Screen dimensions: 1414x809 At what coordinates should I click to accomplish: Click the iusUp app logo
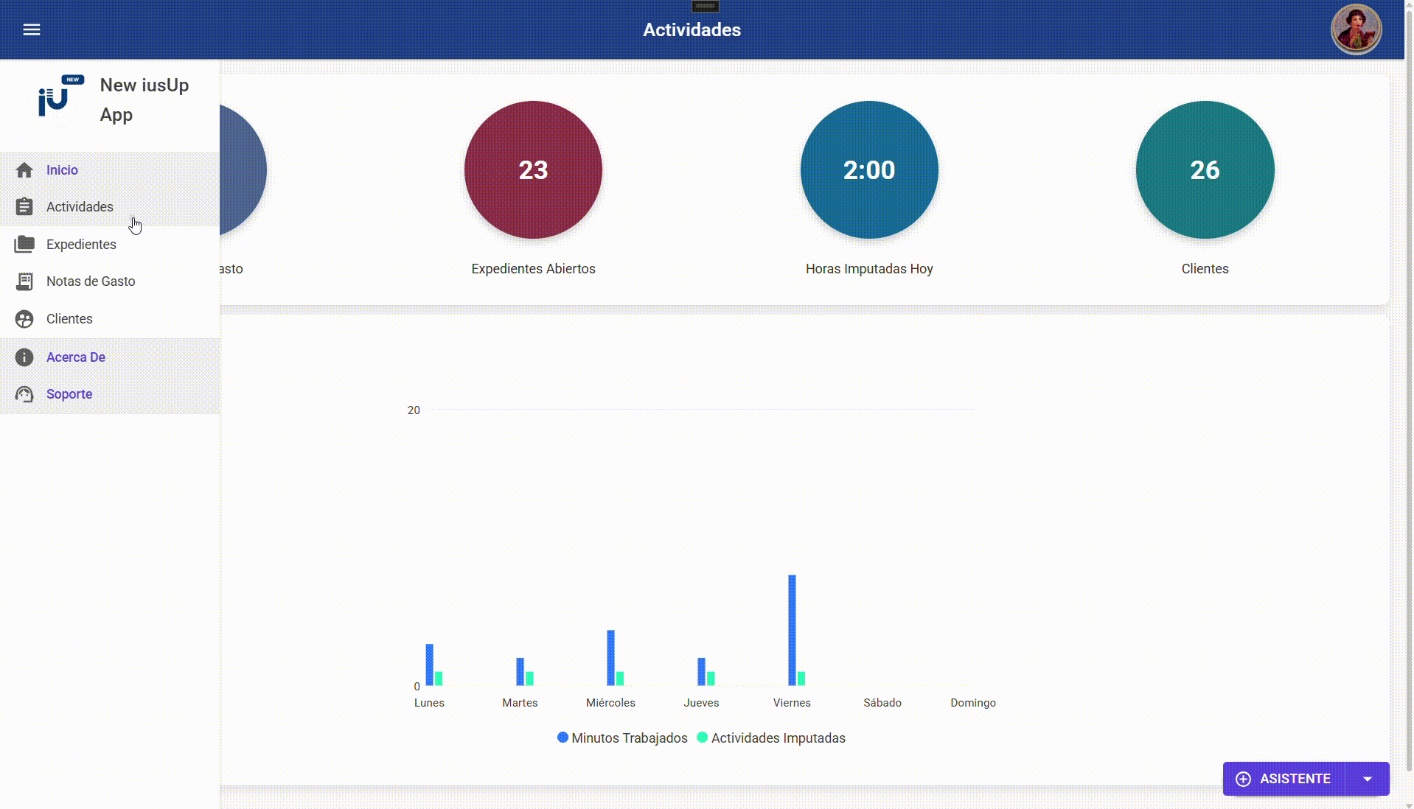click(60, 97)
